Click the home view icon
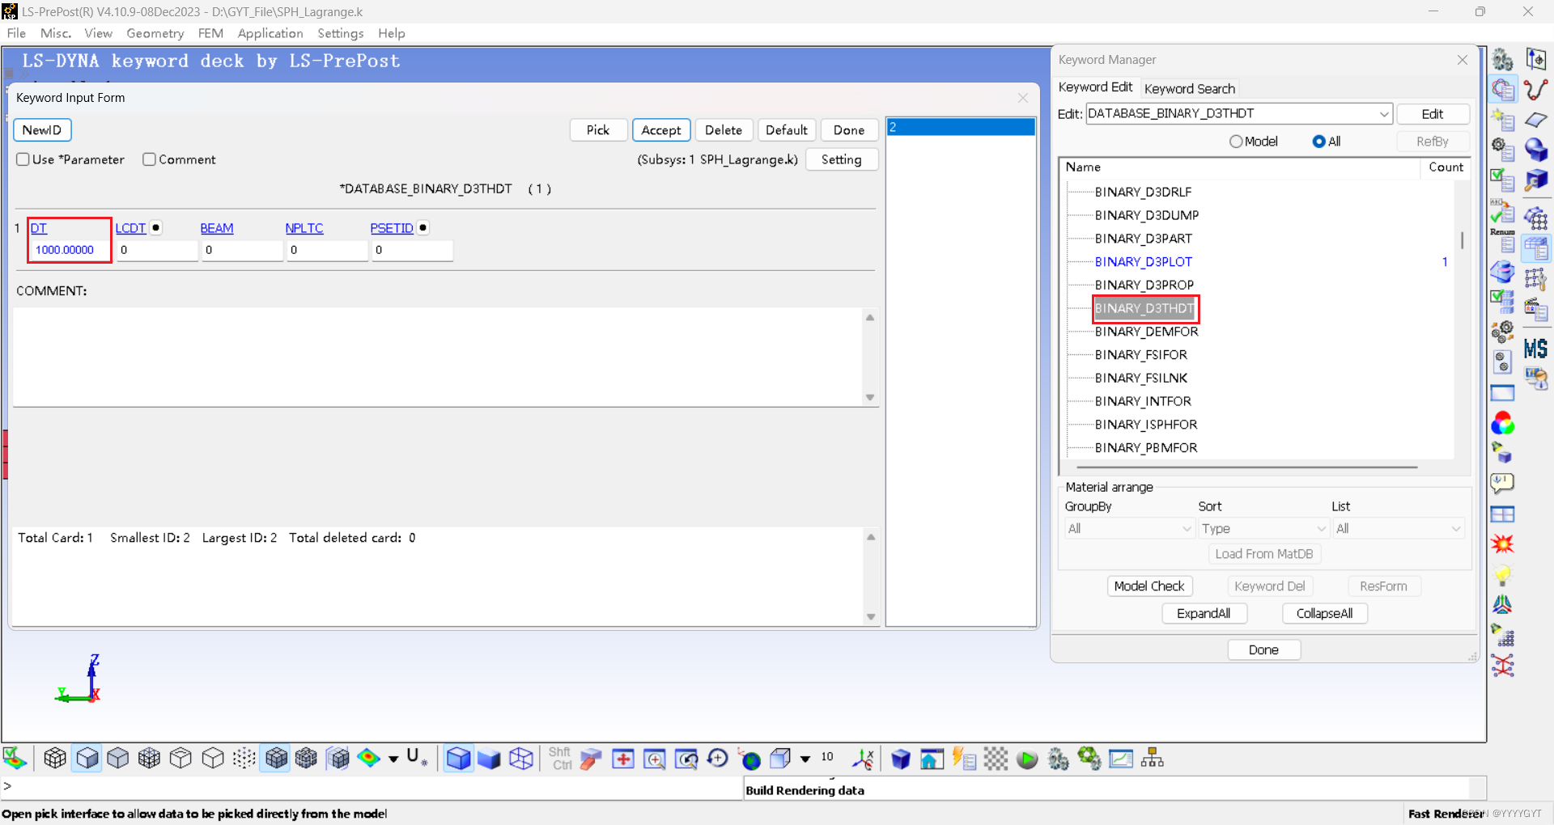The width and height of the screenshot is (1554, 825). [932, 759]
